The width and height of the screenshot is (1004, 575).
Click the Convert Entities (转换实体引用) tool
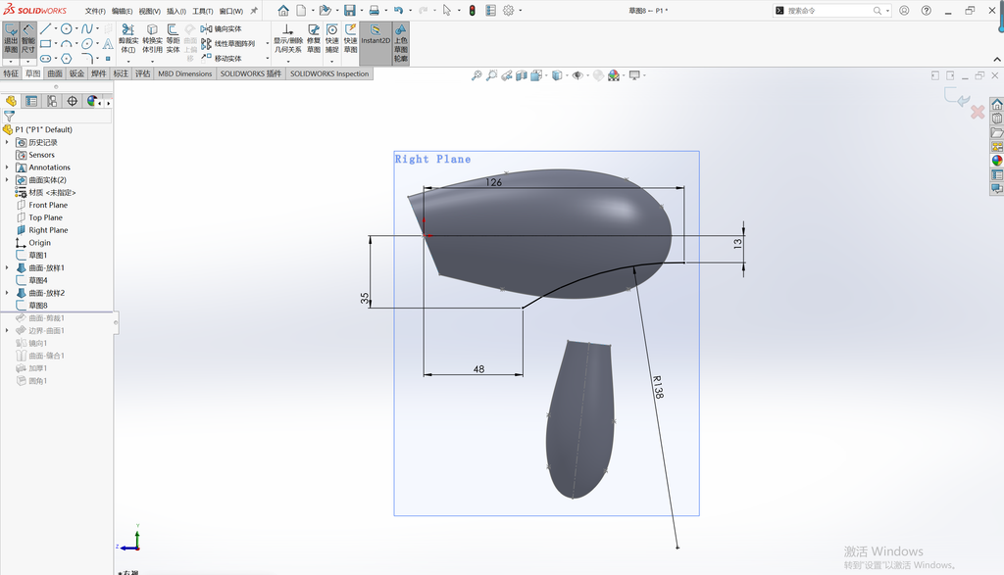pos(152,39)
